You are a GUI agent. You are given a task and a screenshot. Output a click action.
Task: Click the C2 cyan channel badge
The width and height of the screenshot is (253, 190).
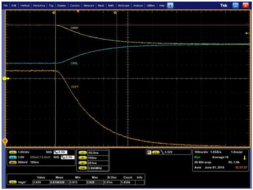13,157
